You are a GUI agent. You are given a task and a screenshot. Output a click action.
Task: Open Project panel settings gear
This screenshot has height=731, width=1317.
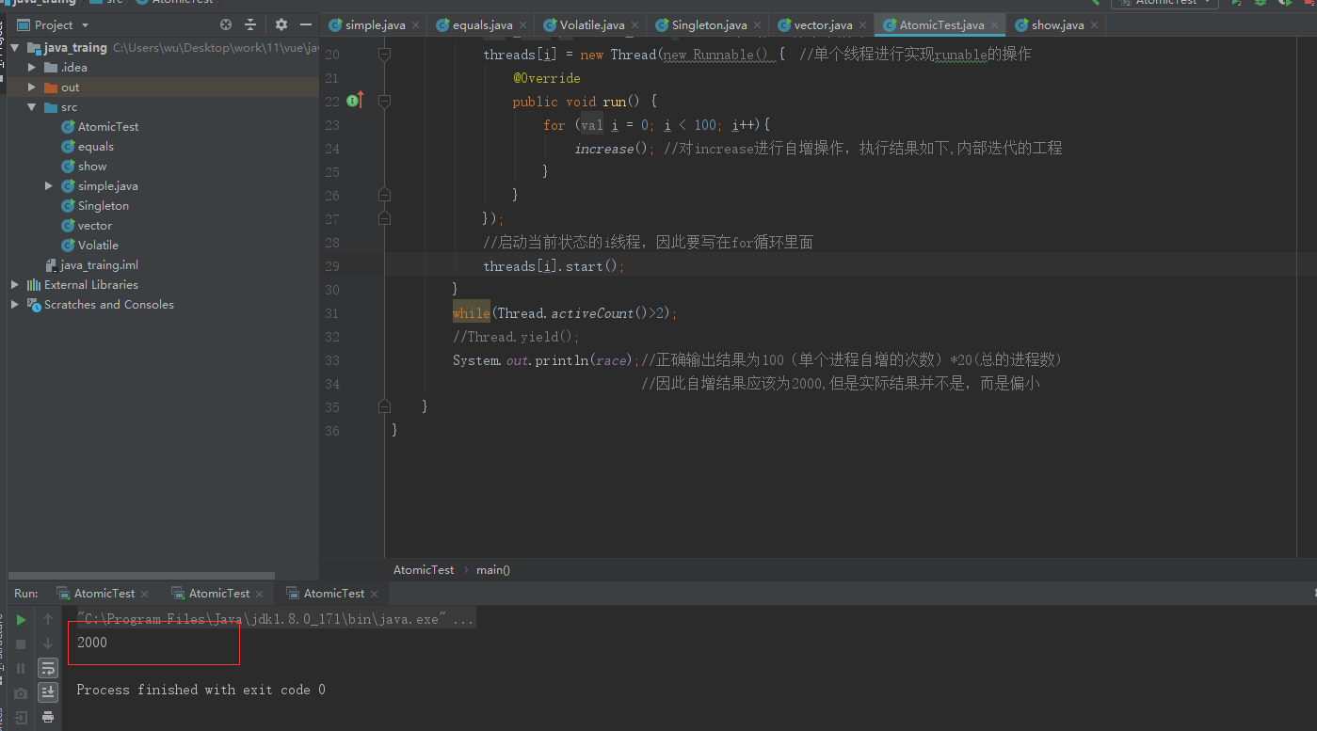pos(282,24)
